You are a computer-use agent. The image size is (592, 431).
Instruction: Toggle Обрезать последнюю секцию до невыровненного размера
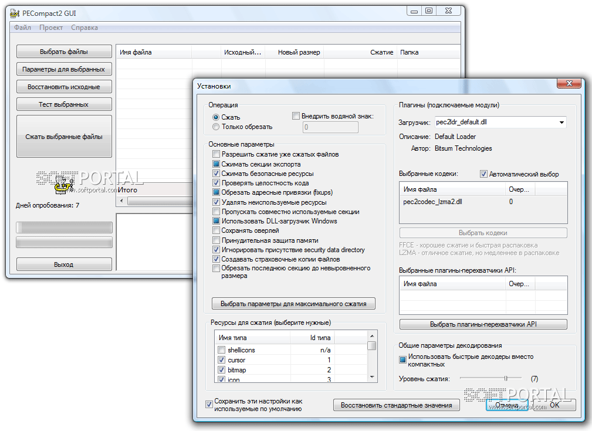coord(216,269)
